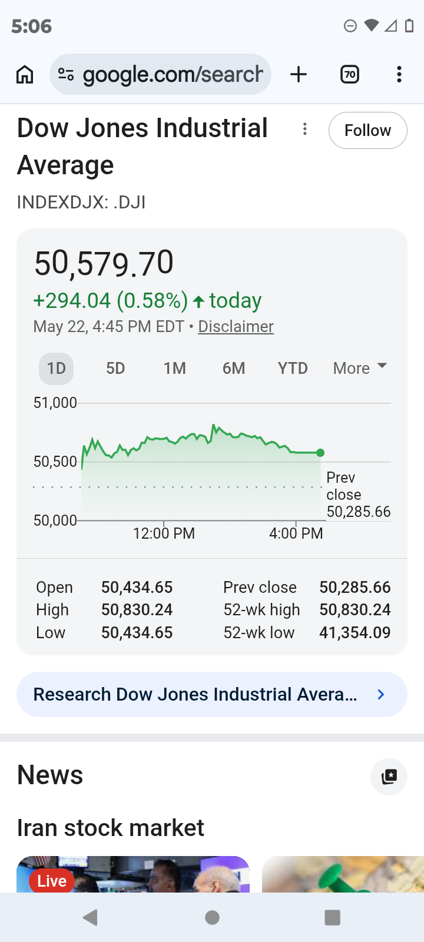Open Research Dow Jones Industrial Average chevron

click(381, 695)
